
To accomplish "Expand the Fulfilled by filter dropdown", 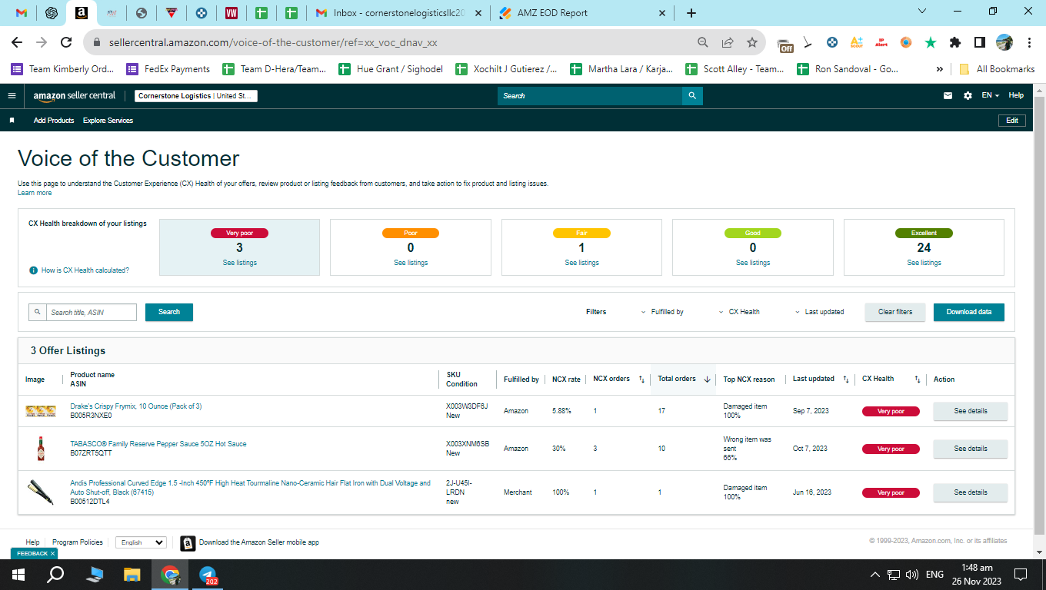I will (x=662, y=312).
